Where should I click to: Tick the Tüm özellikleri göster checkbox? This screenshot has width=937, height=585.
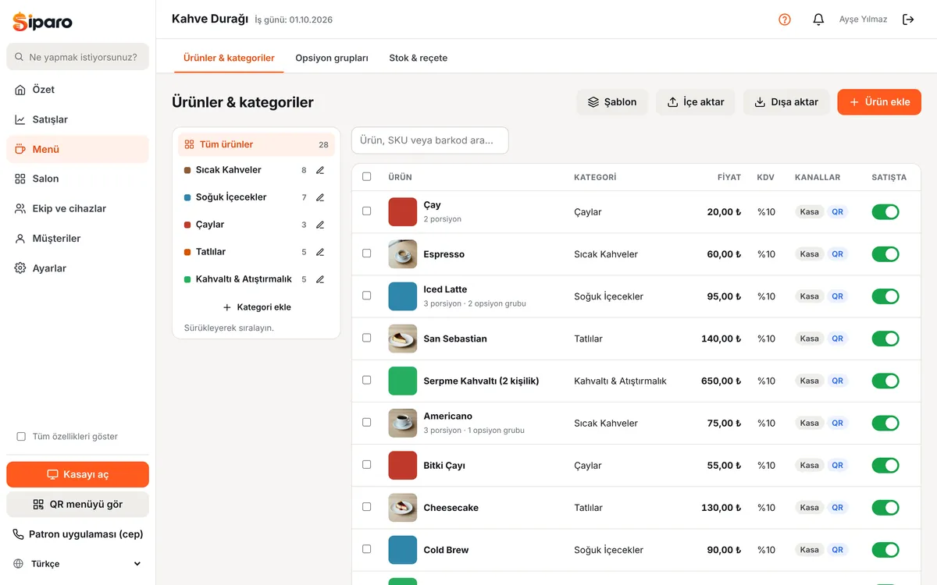coord(21,437)
